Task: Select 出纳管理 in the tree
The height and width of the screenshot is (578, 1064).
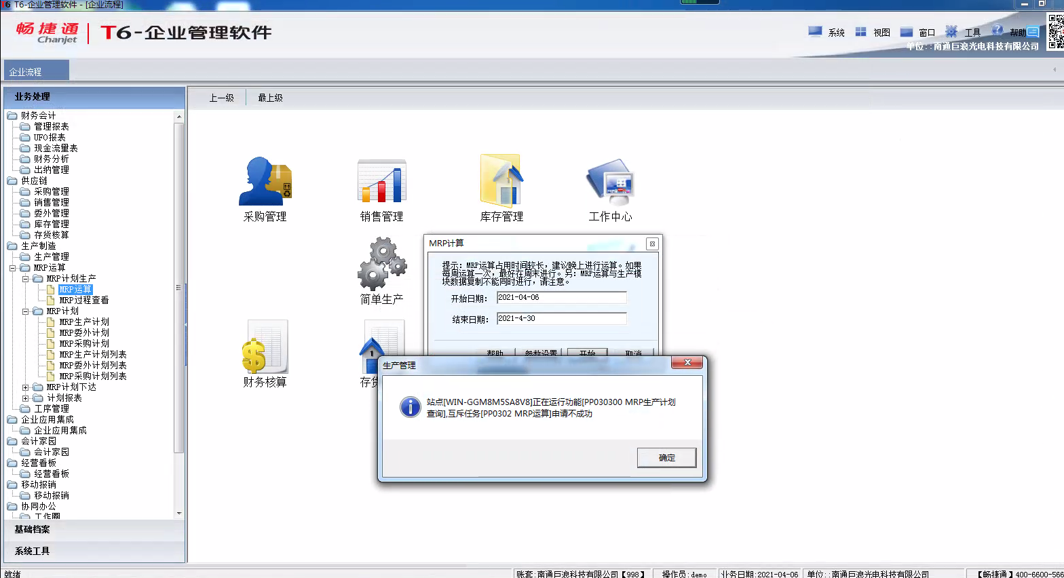Action: [x=52, y=170]
